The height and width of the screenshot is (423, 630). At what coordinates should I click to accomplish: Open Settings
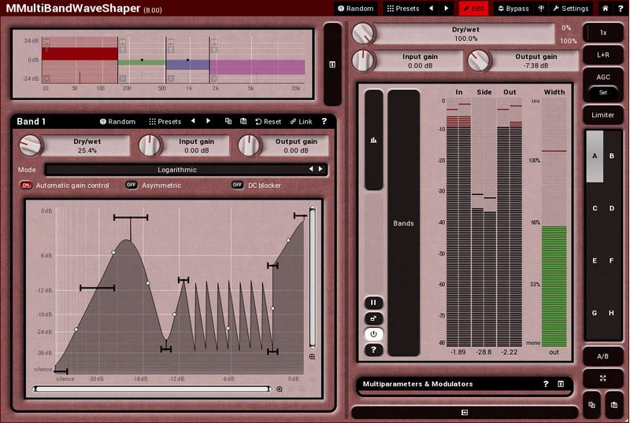[570, 9]
